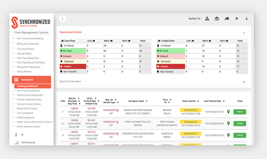Image resolution: width=267 pixels, height=159 pixels.
Task: Click the BI sidebar icon
Action: coord(16,135)
